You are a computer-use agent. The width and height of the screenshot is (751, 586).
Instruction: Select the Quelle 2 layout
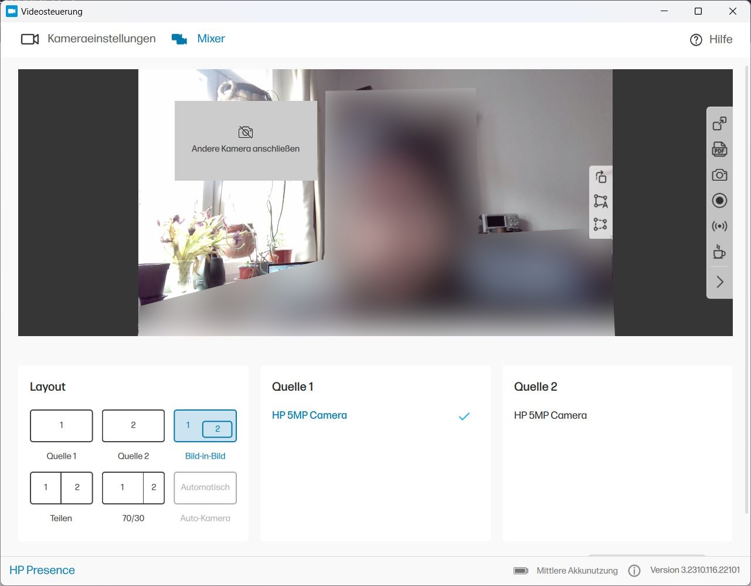coord(133,426)
